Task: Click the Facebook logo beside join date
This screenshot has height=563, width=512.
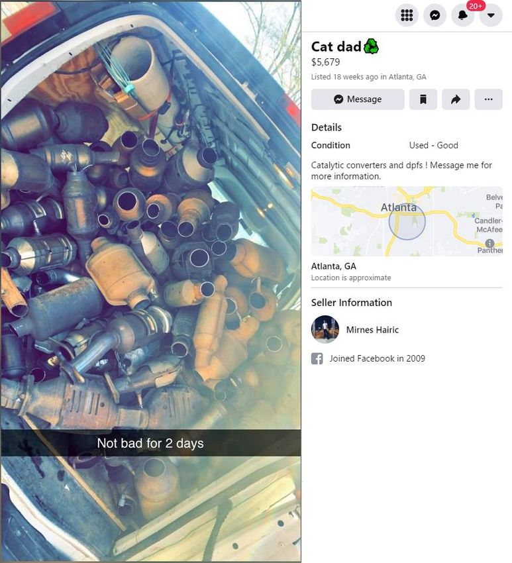Action: point(317,358)
